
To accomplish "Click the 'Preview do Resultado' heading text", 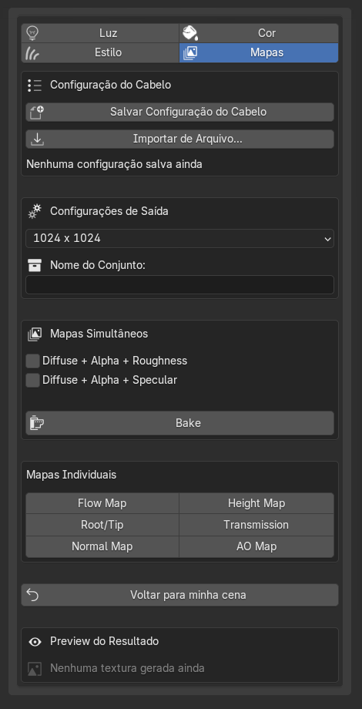I will (x=105, y=641).
